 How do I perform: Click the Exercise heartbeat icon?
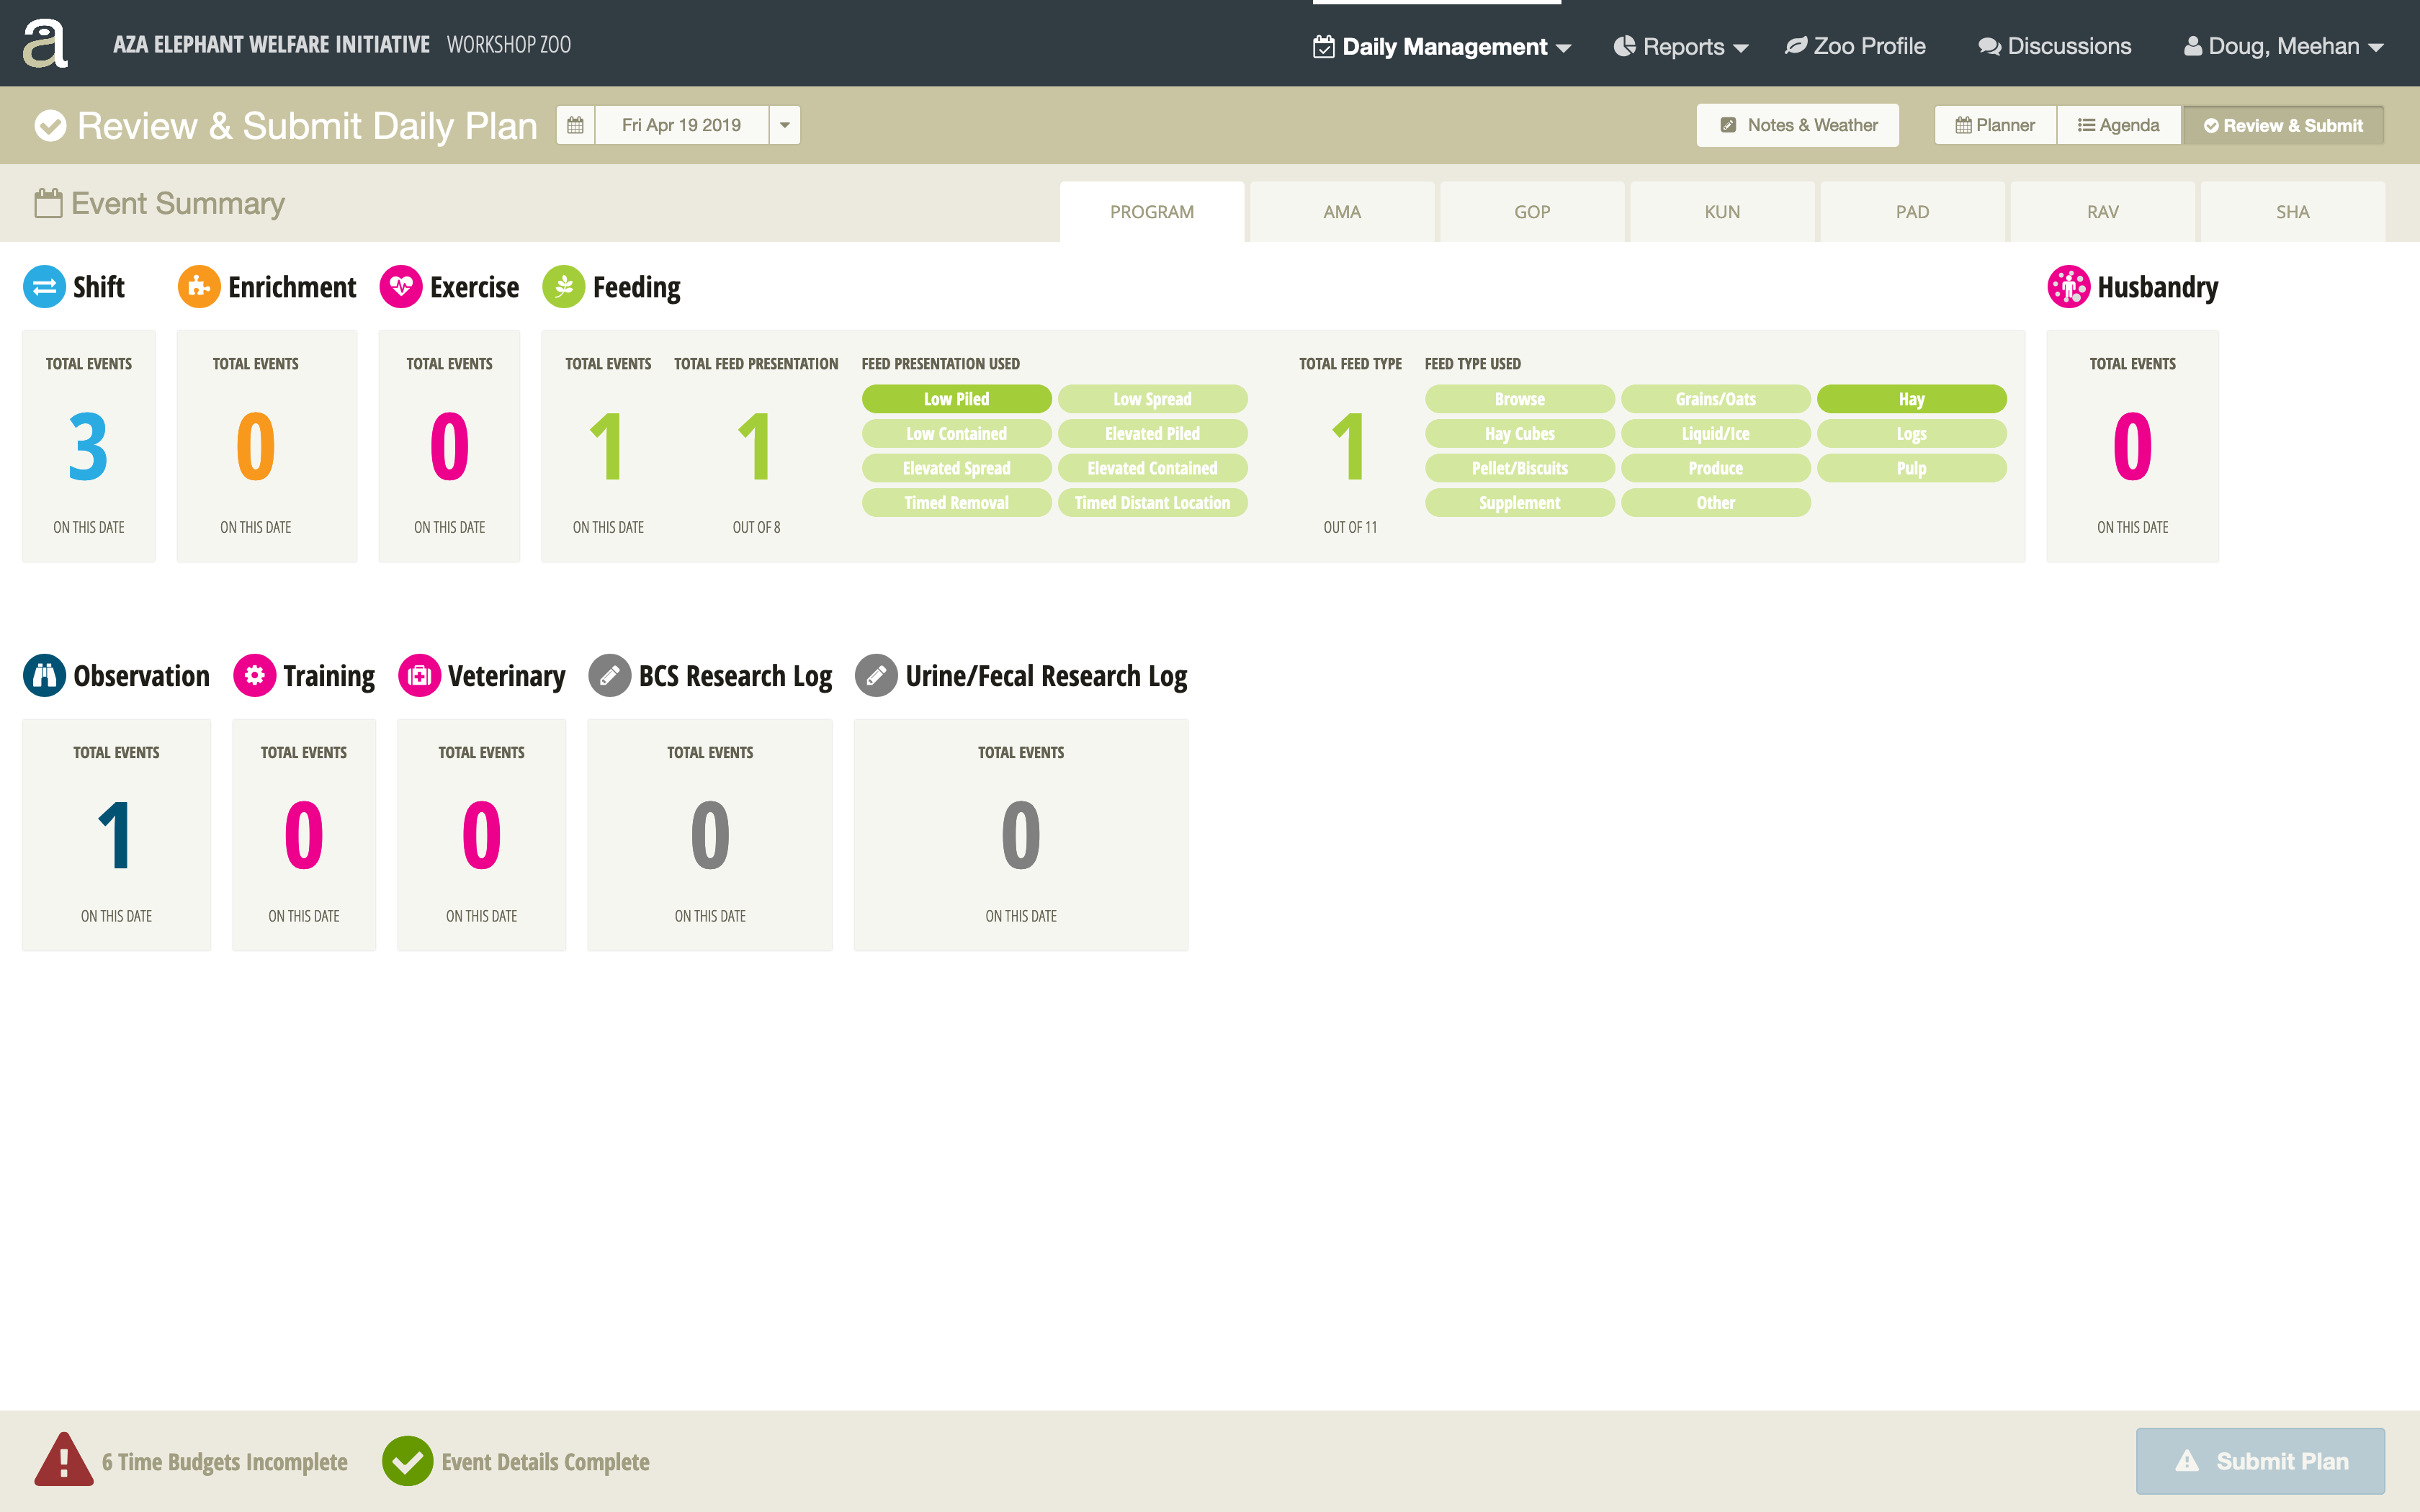pos(401,287)
